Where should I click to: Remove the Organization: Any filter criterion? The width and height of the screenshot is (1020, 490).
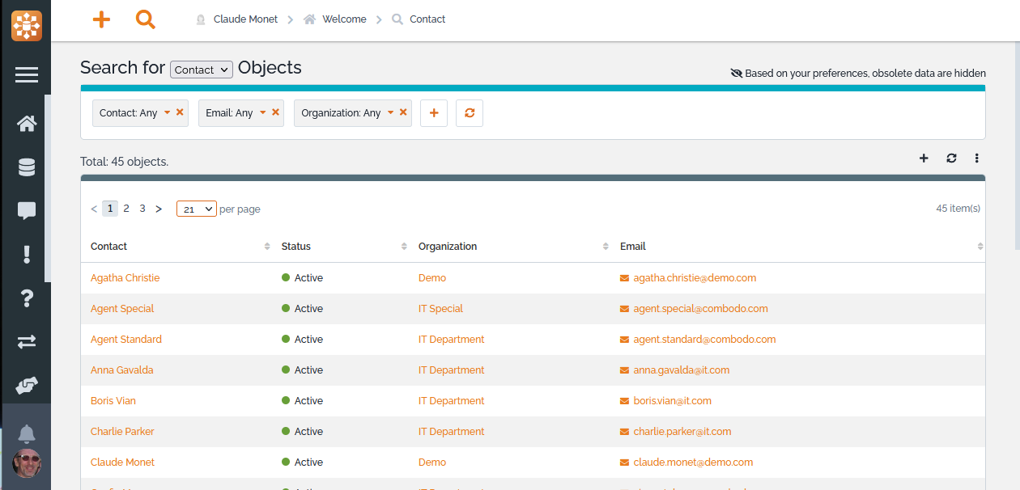pyautogui.click(x=403, y=112)
